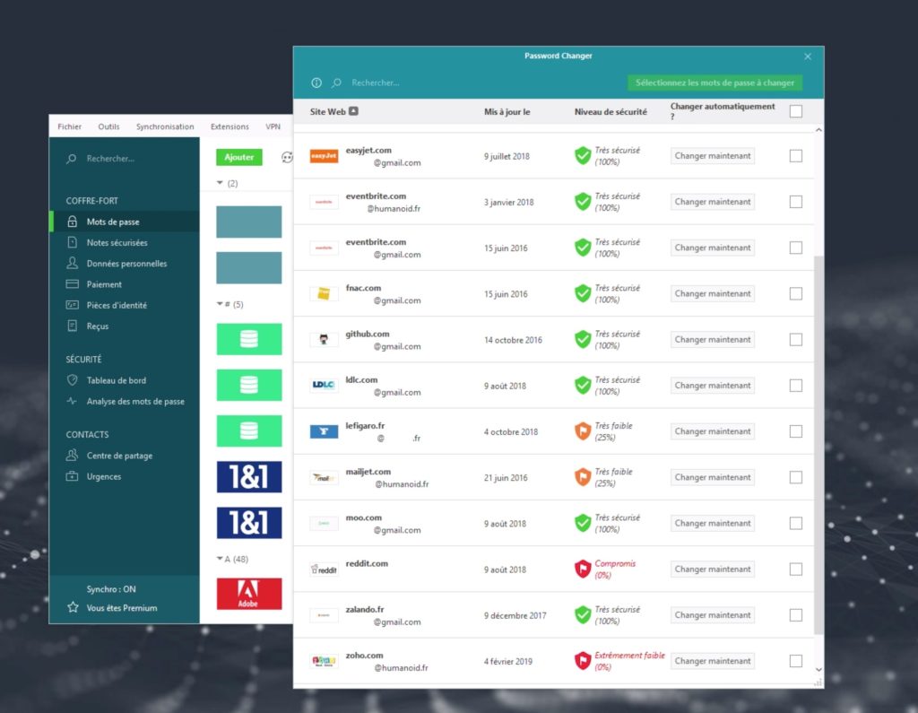Click the LDLC site logo
918x713 pixels.
[324, 385]
